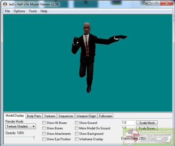Expand the Render Mode dropdown

pyautogui.click(x=21, y=126)
